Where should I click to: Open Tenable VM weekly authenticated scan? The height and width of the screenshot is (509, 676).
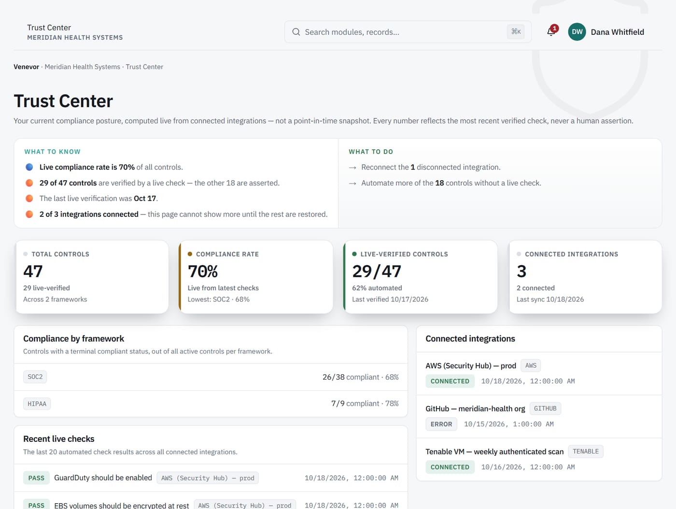click(494, 452)
